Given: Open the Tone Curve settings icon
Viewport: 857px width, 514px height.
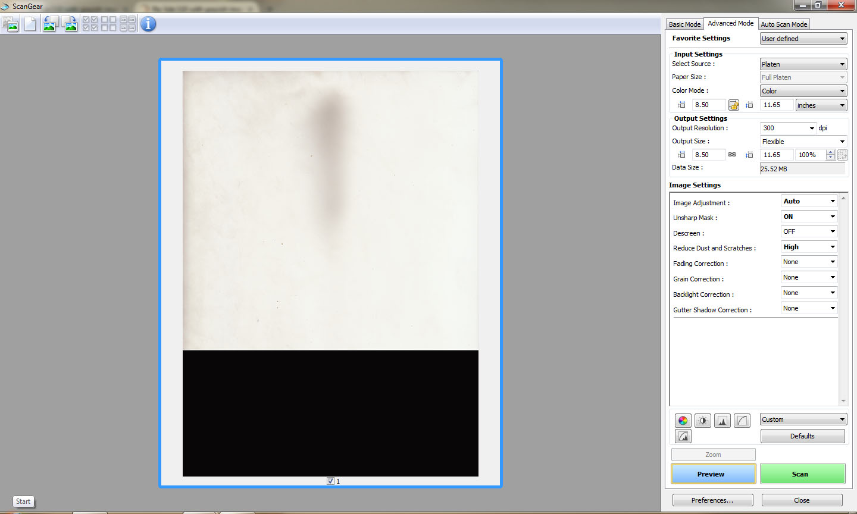Looking at the screenshot, I should click(742, 421).
